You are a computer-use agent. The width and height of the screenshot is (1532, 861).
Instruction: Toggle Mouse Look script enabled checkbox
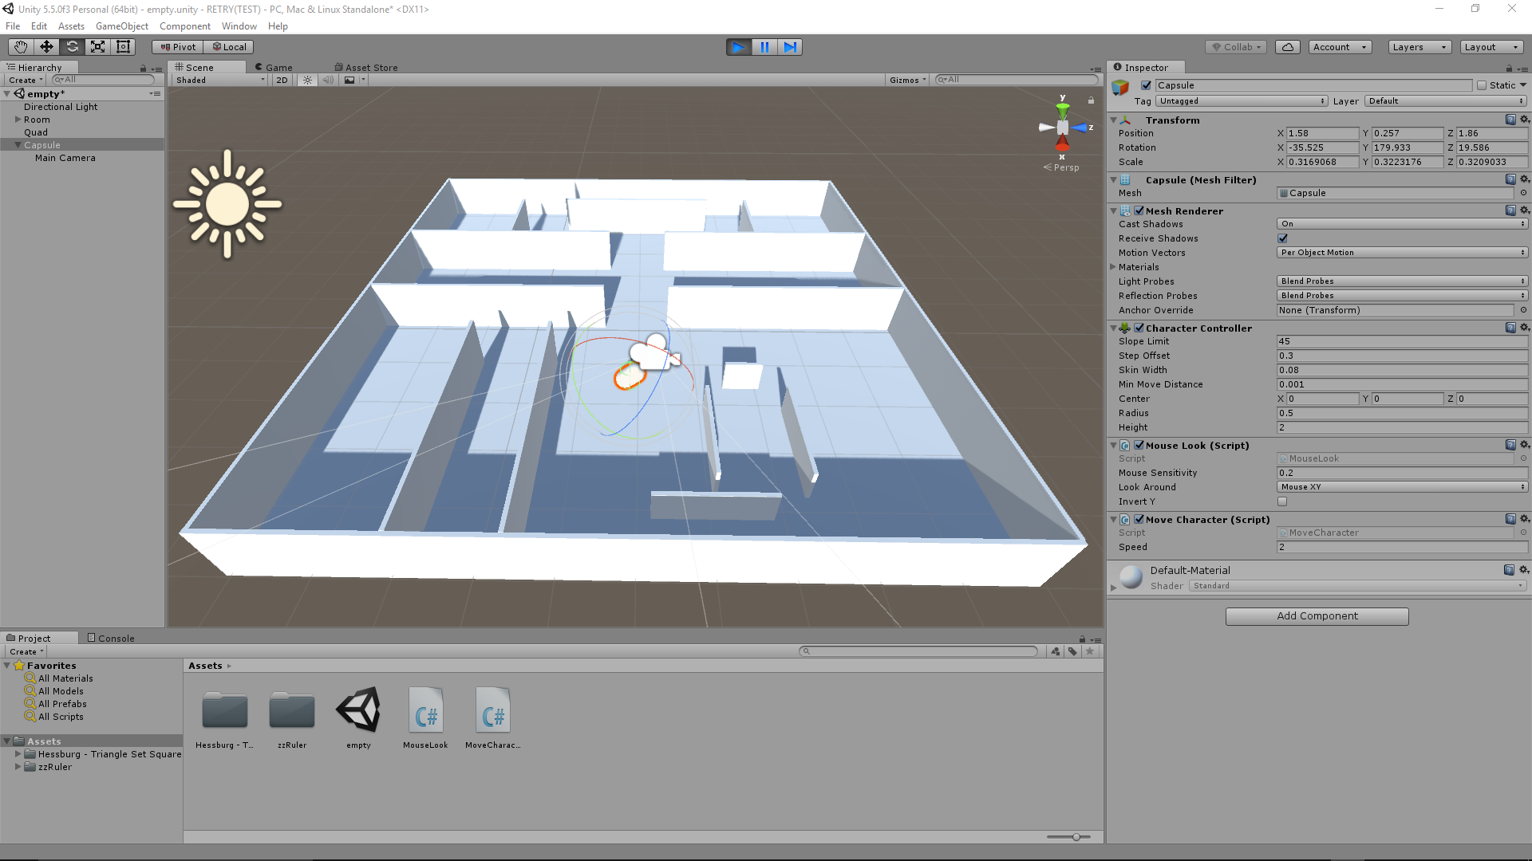(1139, 445)
